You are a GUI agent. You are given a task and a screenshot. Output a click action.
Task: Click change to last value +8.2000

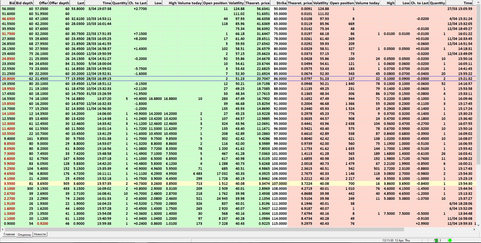[x=140, y=39]
